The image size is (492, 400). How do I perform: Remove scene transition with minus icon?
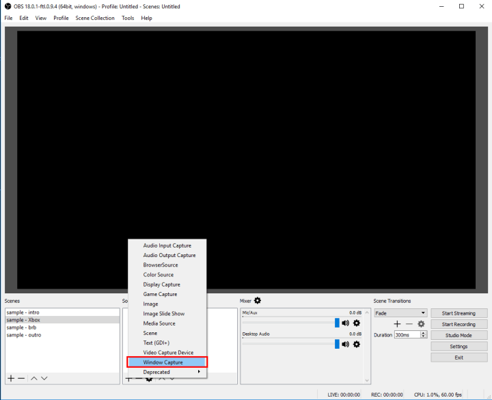409,323
